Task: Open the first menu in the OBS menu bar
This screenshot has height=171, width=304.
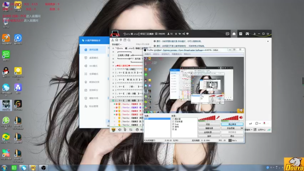Action: pos(148,54)
